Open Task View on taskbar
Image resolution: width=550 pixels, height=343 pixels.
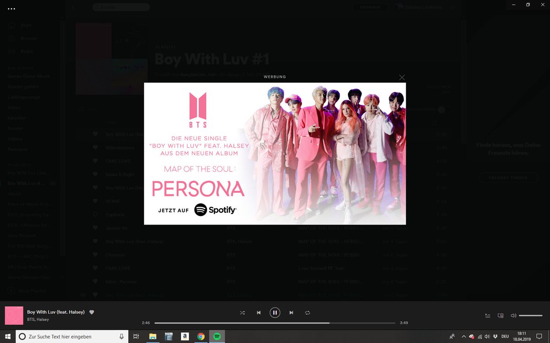[x=136, y=336]
